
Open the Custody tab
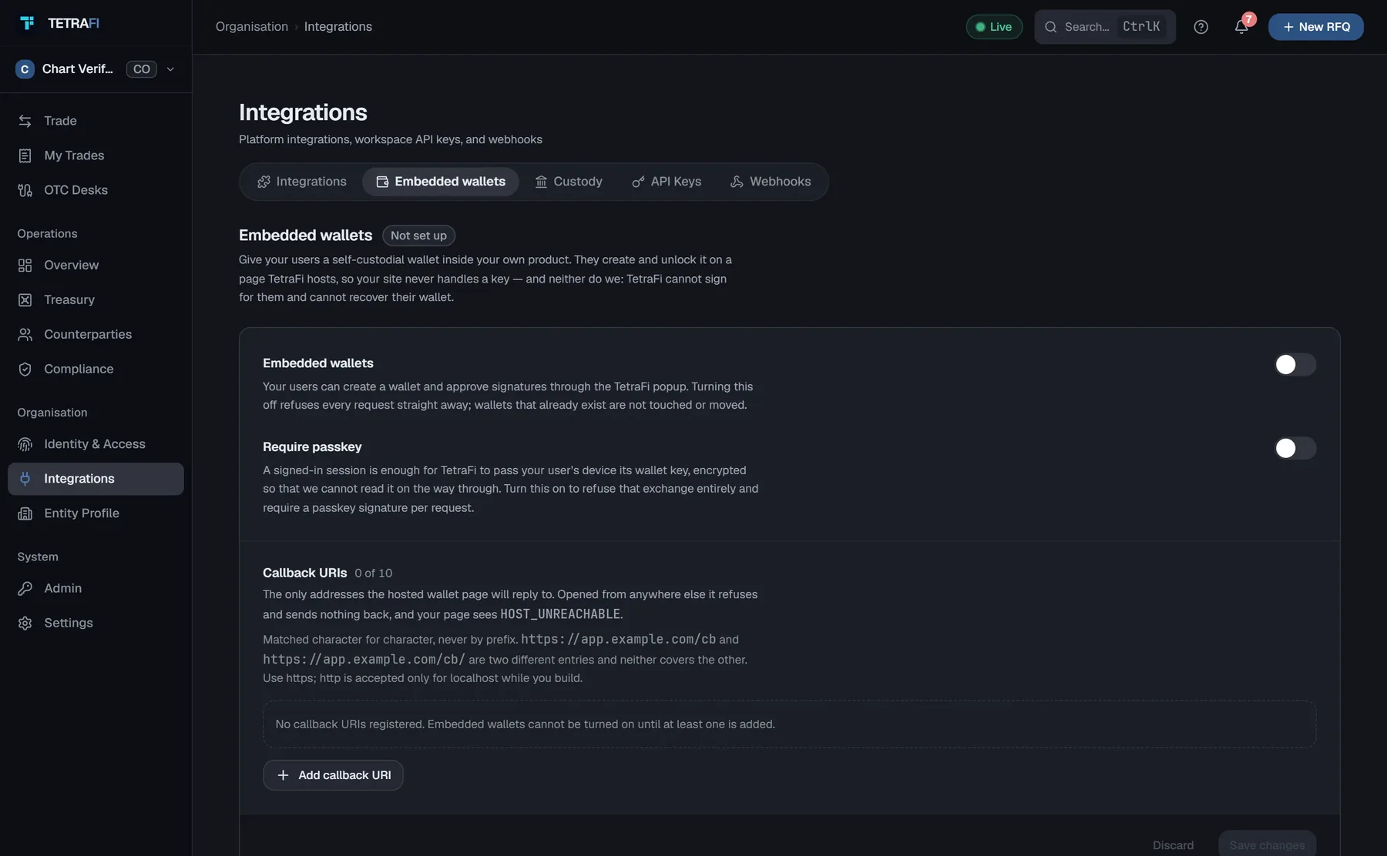click(569, 182)
